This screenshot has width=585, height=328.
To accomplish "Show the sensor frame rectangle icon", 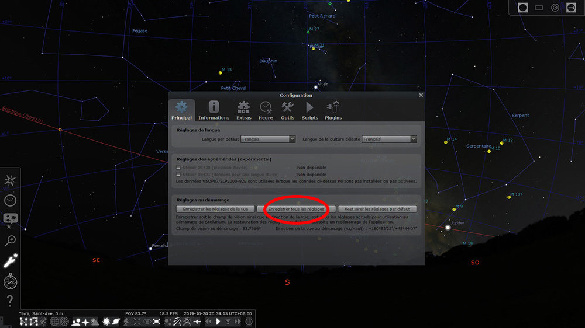I will (539, 8).
